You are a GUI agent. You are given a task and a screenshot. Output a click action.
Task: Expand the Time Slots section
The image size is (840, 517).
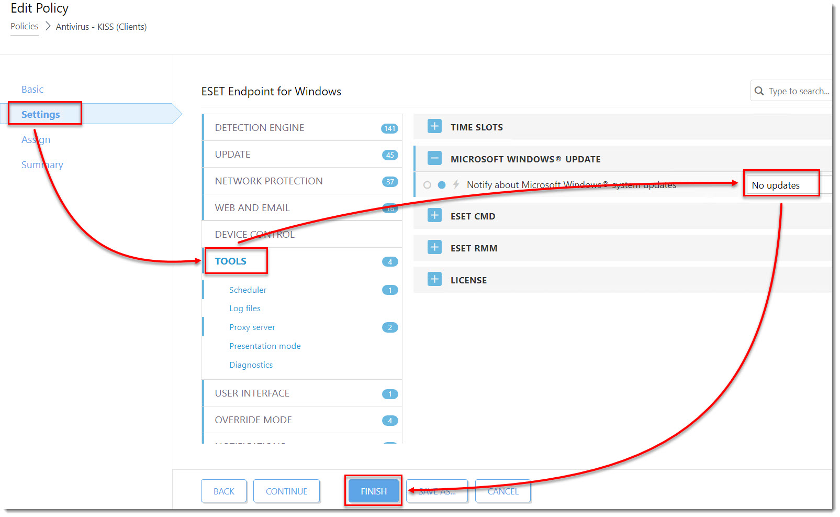click(434, 127)
